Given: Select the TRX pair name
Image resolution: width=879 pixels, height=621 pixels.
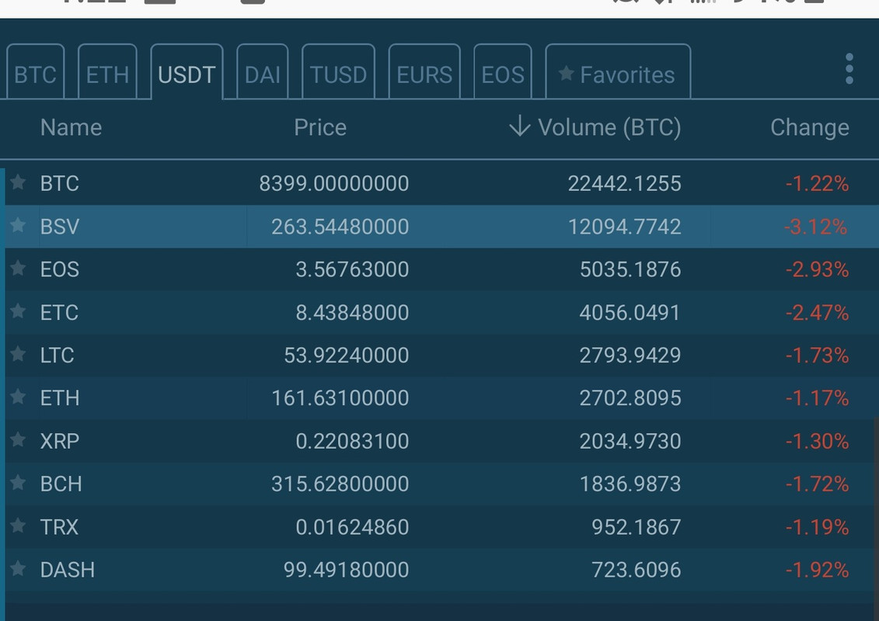Looking at the screenshot, I should click(59, 527).
